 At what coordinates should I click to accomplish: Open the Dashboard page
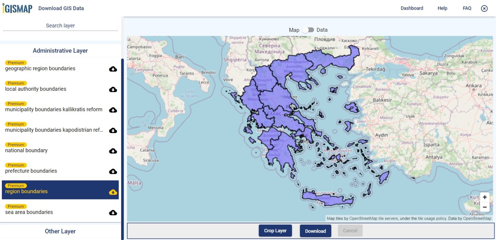click(x=412, y=8)
